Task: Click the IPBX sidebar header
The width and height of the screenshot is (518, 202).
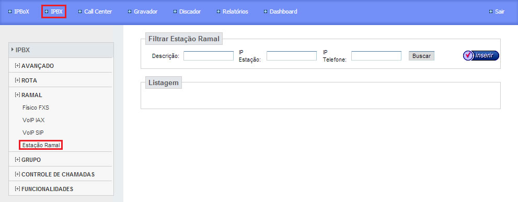Action: point(61,50)
